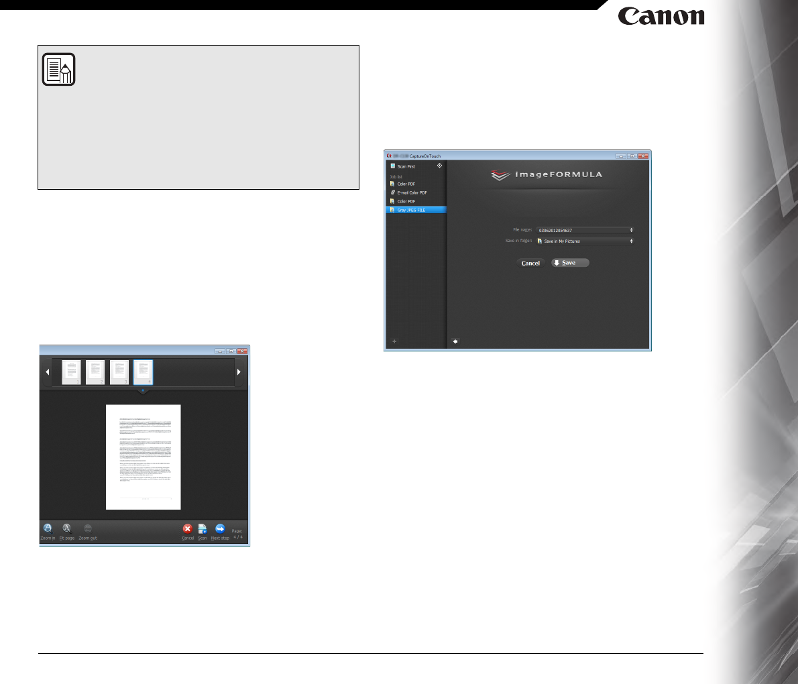Click the Zoom in magnifier icon
798x684 pixels.
pyautogui.click(x=48, y=528)
